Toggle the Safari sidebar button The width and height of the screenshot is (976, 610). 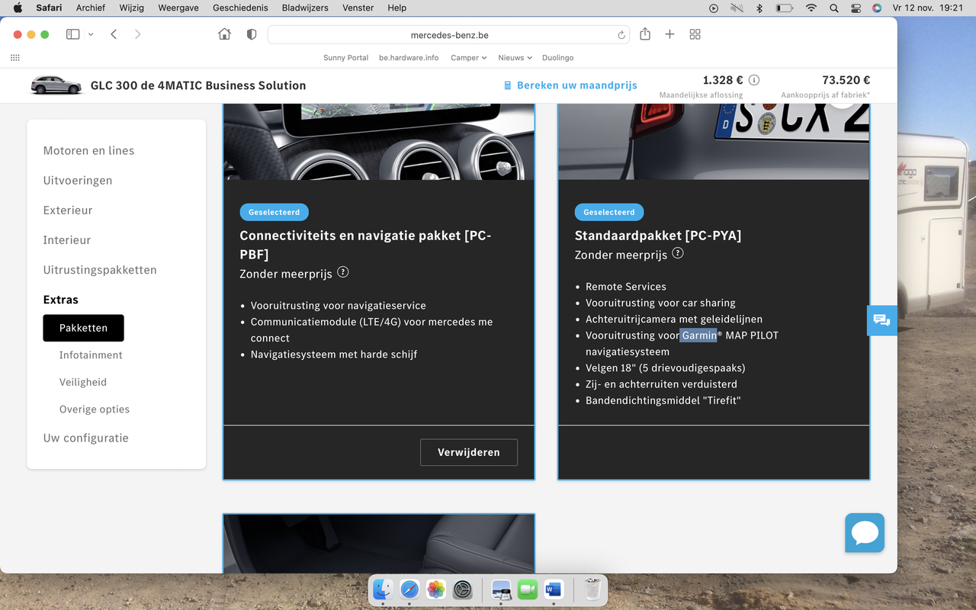point(73,34)
